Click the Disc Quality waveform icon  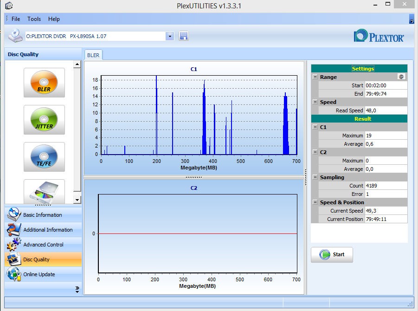(x=13, y=259)
